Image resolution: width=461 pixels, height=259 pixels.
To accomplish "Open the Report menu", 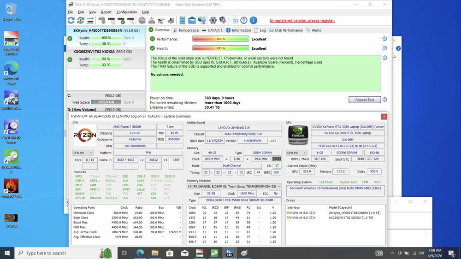I will [106, 12].
